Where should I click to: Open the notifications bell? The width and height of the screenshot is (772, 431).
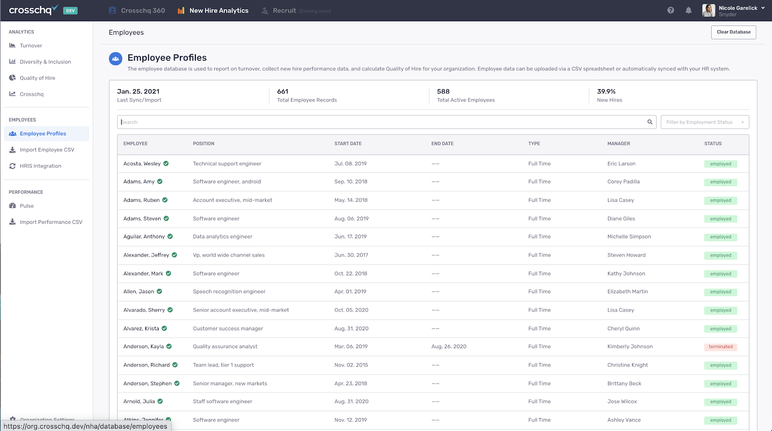point(689,10)
